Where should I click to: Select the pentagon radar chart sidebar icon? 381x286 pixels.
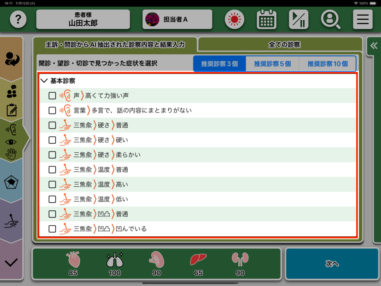coord(11,182)
